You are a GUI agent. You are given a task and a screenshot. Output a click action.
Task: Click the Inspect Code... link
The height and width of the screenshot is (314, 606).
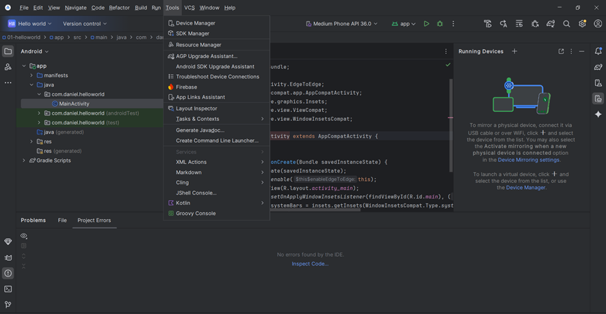310,263
